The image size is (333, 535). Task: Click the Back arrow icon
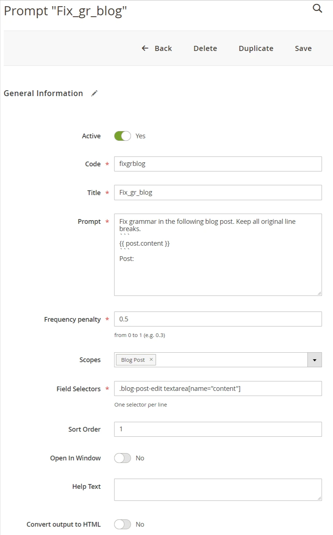click(x=145, y=48)
